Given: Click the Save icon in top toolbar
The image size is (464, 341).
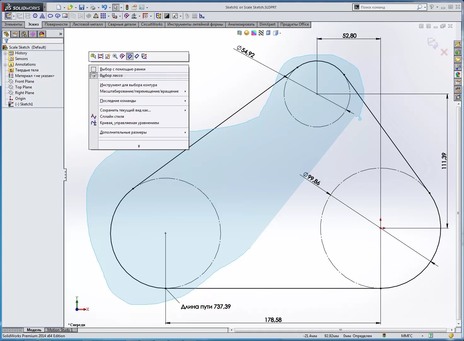Looking at the screenshot, I should tap(81, 7).
